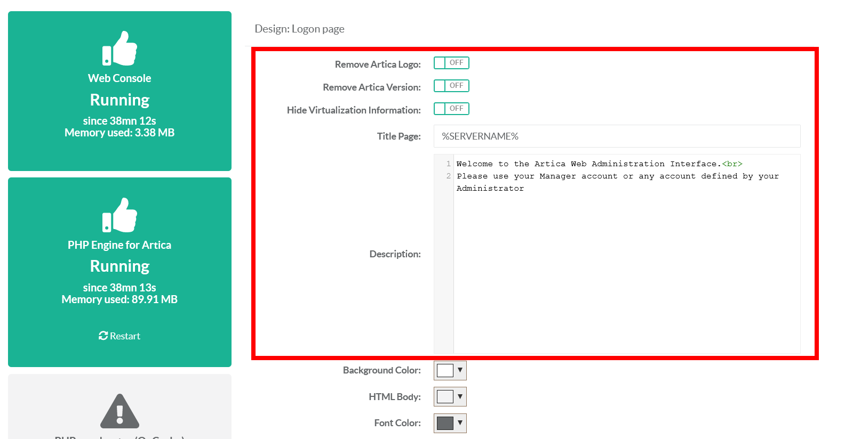Viewport: 845px width, 439px height.
Task: Click the warning triangle icon
Action: pos(119,411)
